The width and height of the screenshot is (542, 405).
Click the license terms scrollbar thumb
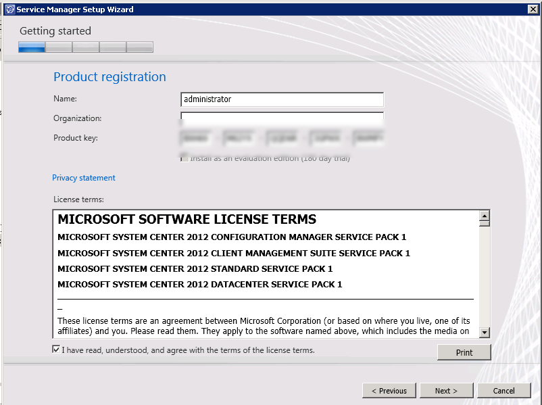pyautogui.click(x=485, y=223)
